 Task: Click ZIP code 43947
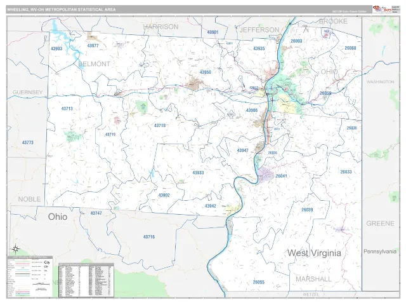point(242,151)
